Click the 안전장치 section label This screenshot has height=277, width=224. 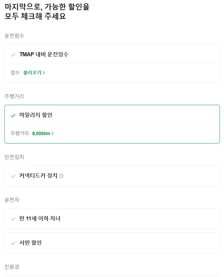[x=12, y=157]
